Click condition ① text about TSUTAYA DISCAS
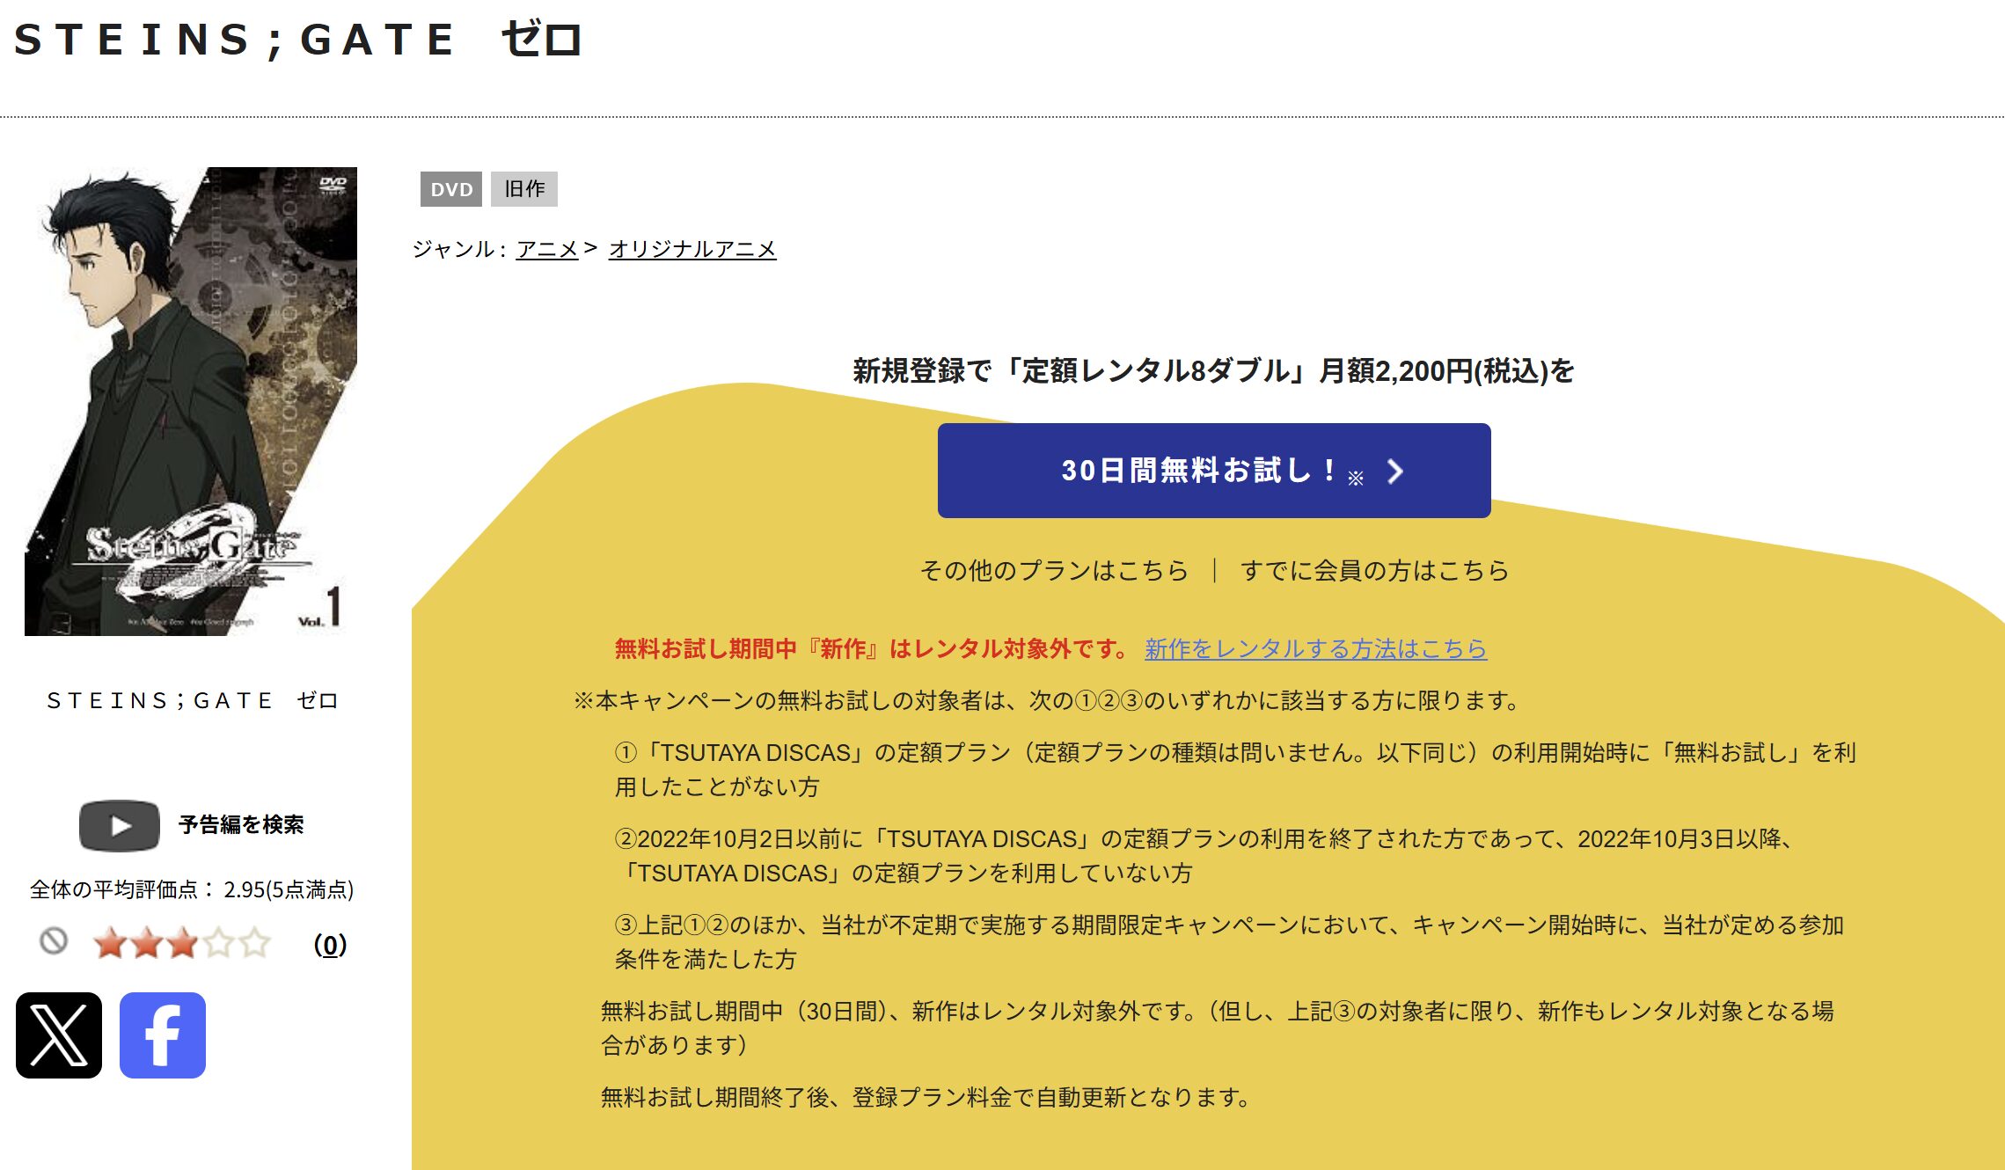Screen dimensions: 2005x1170 1235,770
